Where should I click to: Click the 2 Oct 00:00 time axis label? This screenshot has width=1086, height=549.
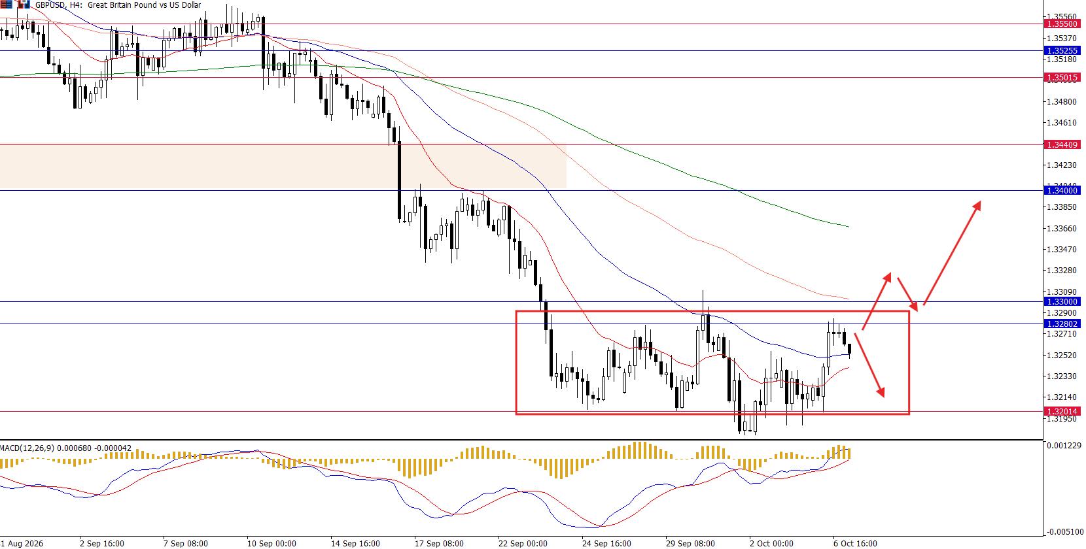[x=771, y=543]
